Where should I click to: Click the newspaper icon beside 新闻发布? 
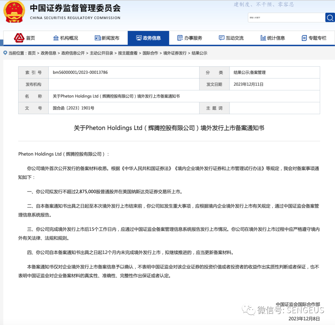pos(98,38)
